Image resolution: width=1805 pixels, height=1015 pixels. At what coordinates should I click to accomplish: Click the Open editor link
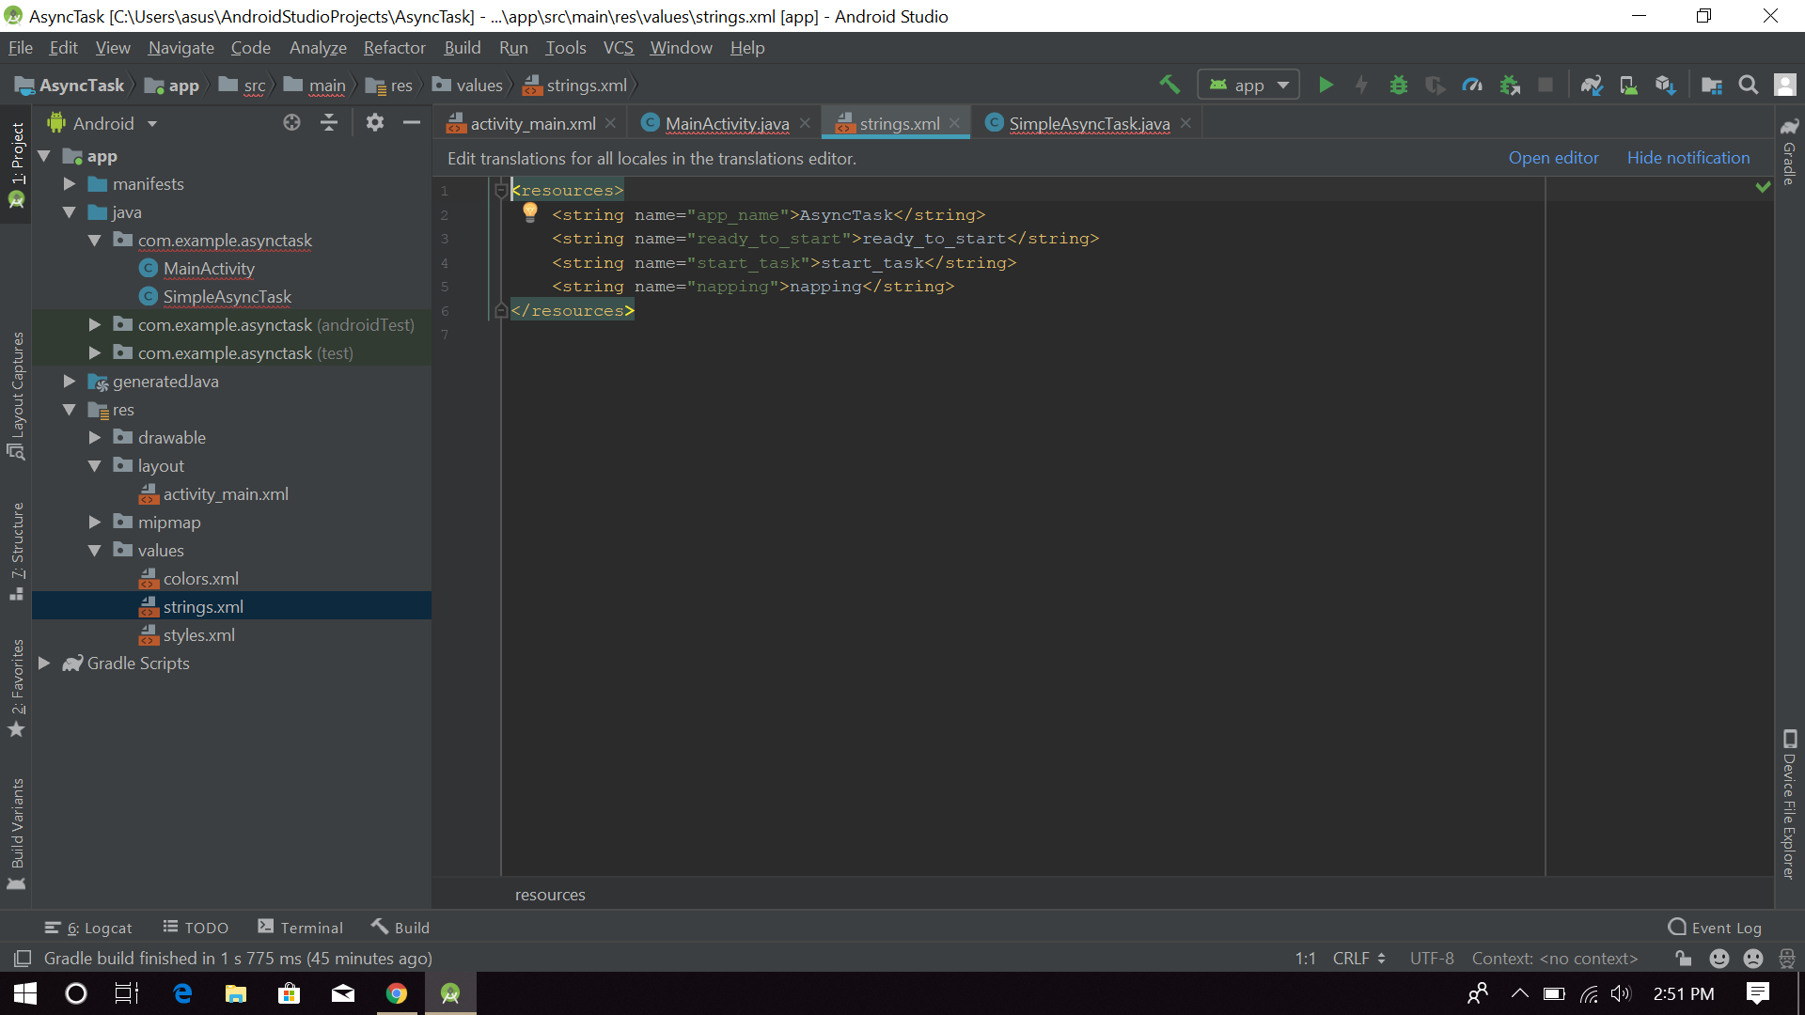pyautogui.click(x=1553, y=158)
